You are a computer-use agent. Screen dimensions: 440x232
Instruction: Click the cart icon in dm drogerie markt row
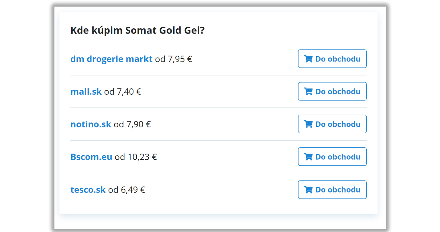click(308, 59)
